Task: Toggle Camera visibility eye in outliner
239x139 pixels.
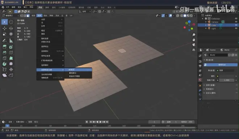Action: coord(236,22)
